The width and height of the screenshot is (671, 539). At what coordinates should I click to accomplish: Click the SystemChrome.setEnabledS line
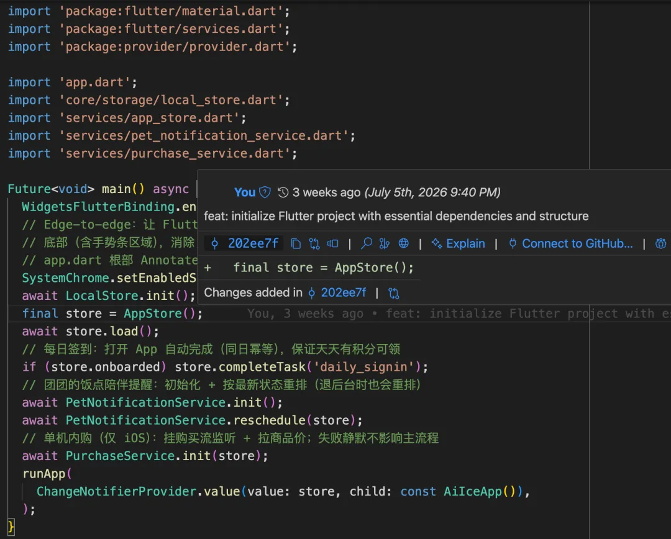pos(109,278)
